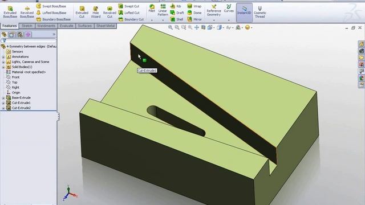Select the Revolved Cut tool
Viewport: 365px width, 205px height.
click(x=109, y=13)
